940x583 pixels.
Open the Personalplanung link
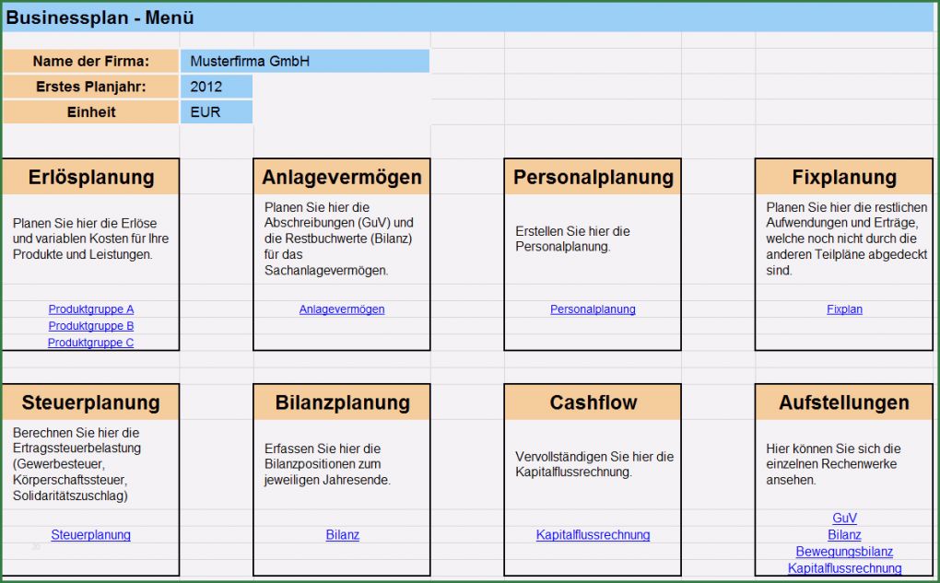pos(592,309)
